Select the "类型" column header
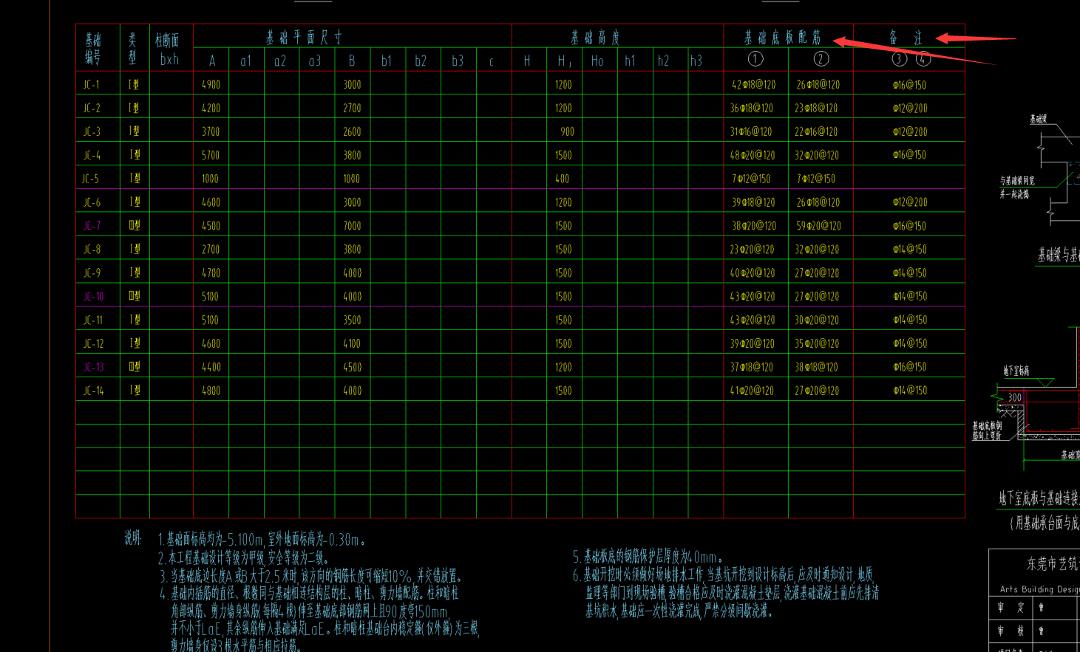Image resolution: width=1080 pixels, height=652 pixels. pyautogui.click(x=132, y=48)
